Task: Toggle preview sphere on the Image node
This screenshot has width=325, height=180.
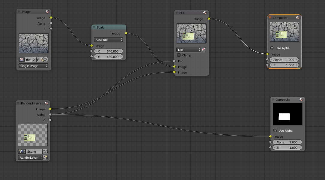Action: point(47,12)
